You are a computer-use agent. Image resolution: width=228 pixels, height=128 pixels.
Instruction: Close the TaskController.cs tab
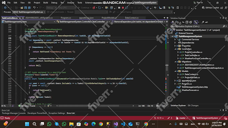[23, 18]
